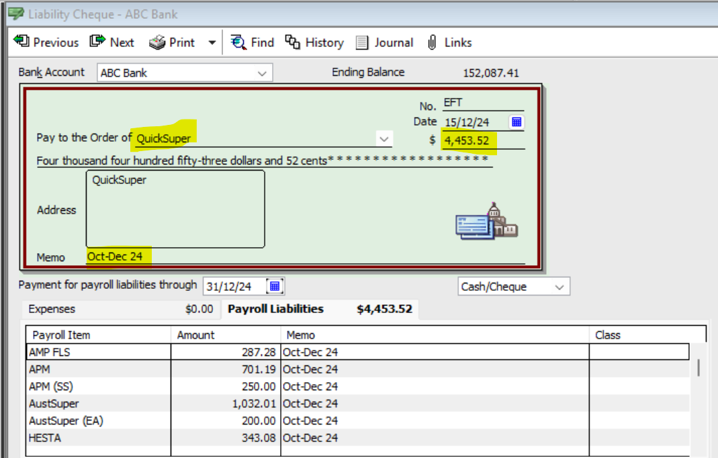Viewport: 718px width, 458px height.
Task: Click inside the Address box
Action: (x=175, y=209)
